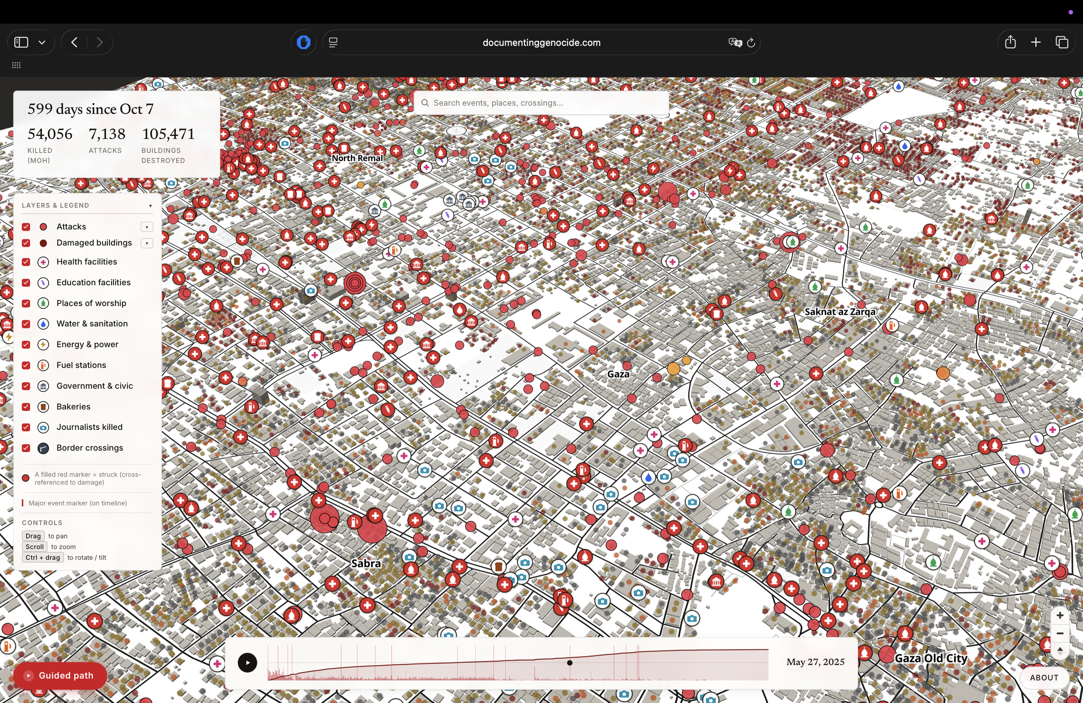Reload the current page

[x=751, y=42]
